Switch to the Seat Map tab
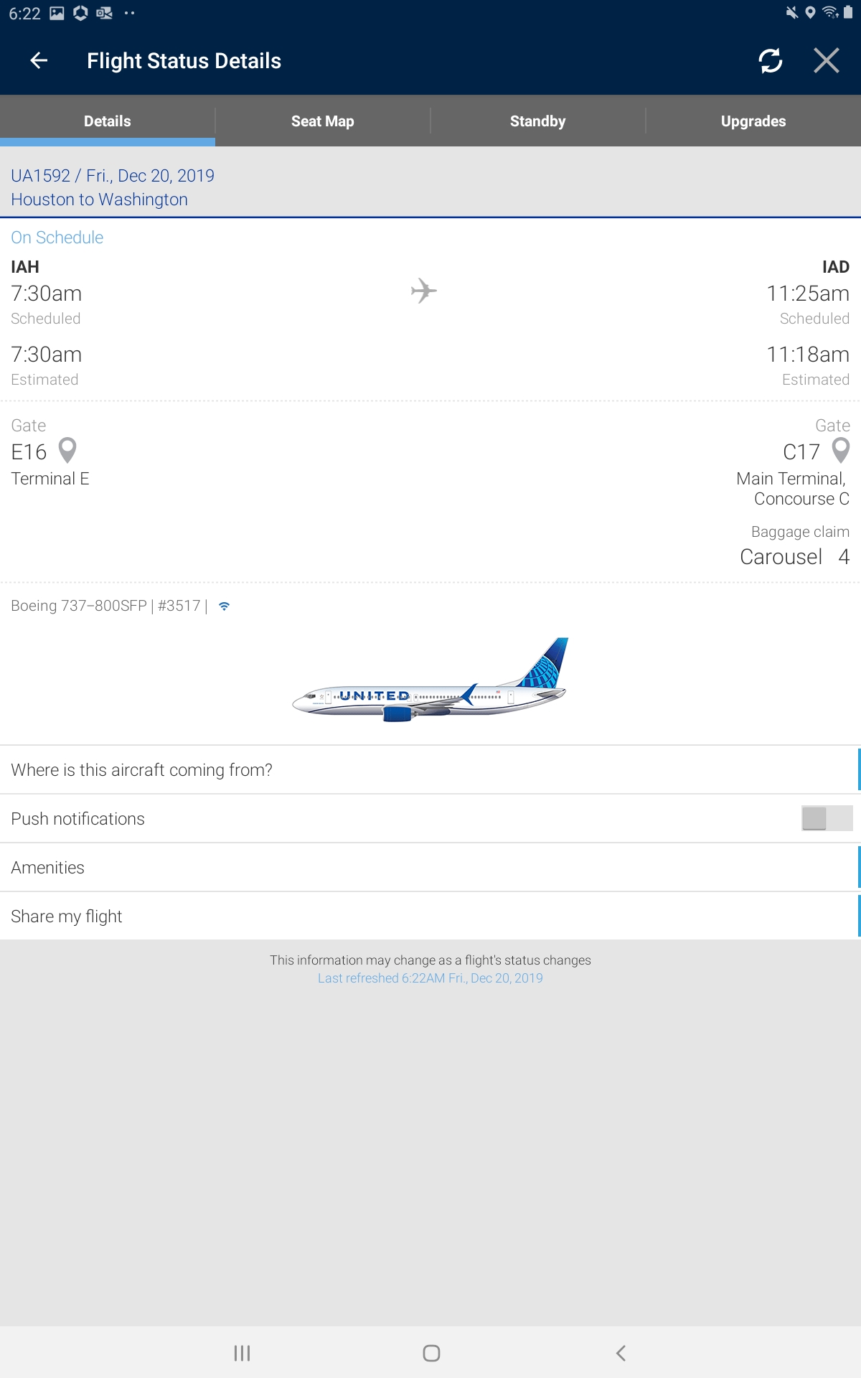This screenshot has height=1378, width=861. pyautogui.click(x=323, y=121)
